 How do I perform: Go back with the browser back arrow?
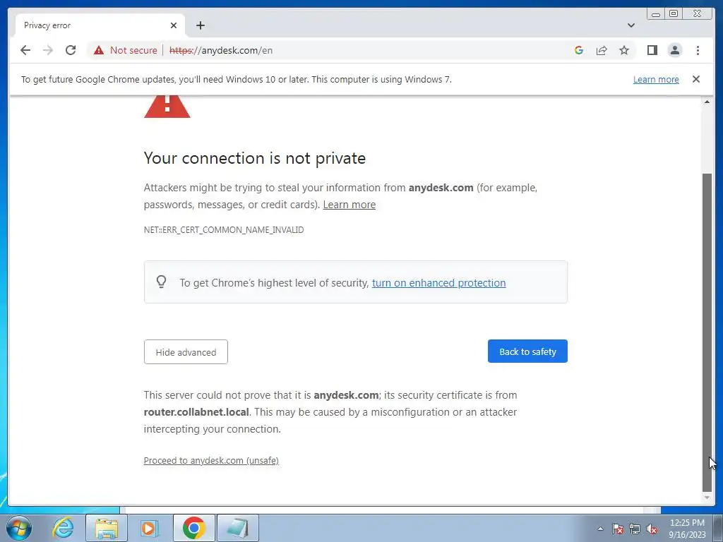(25, 50)
